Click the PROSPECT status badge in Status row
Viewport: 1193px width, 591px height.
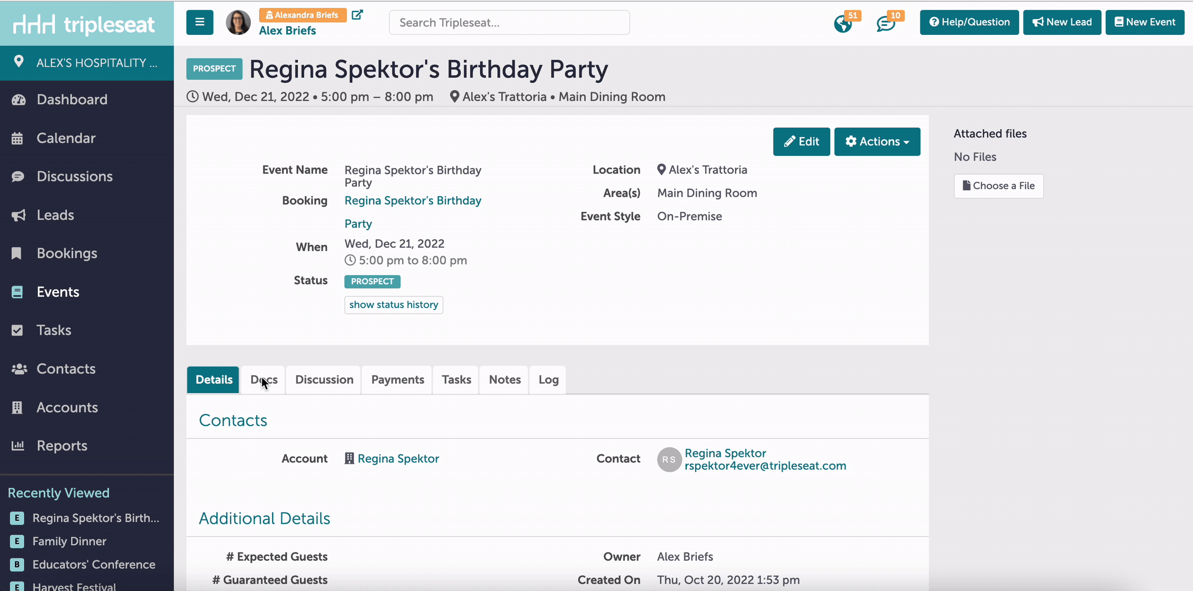(x=372, y=282)
